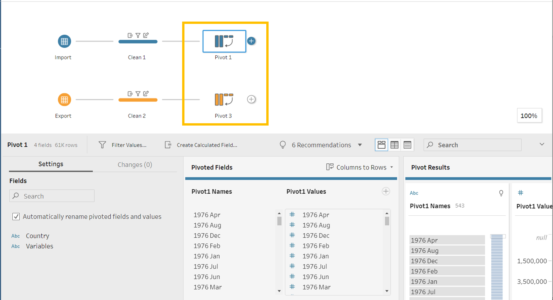
Task: Click the blue plus after Pivot 1
Action: 251,41
